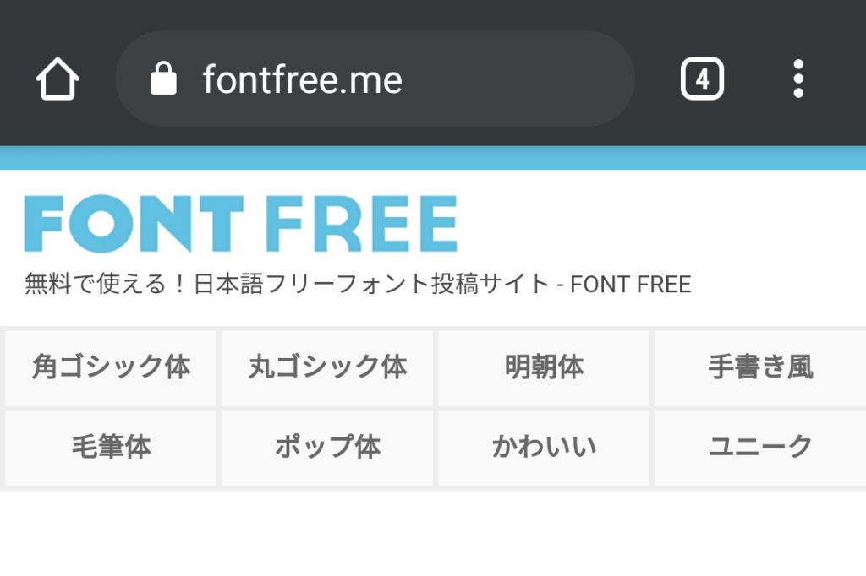This screenshot has width=866, height=576.
Task: Open the tab switcher showing 4 tabs
Action: pyautogui.click(x=702, y=80)
